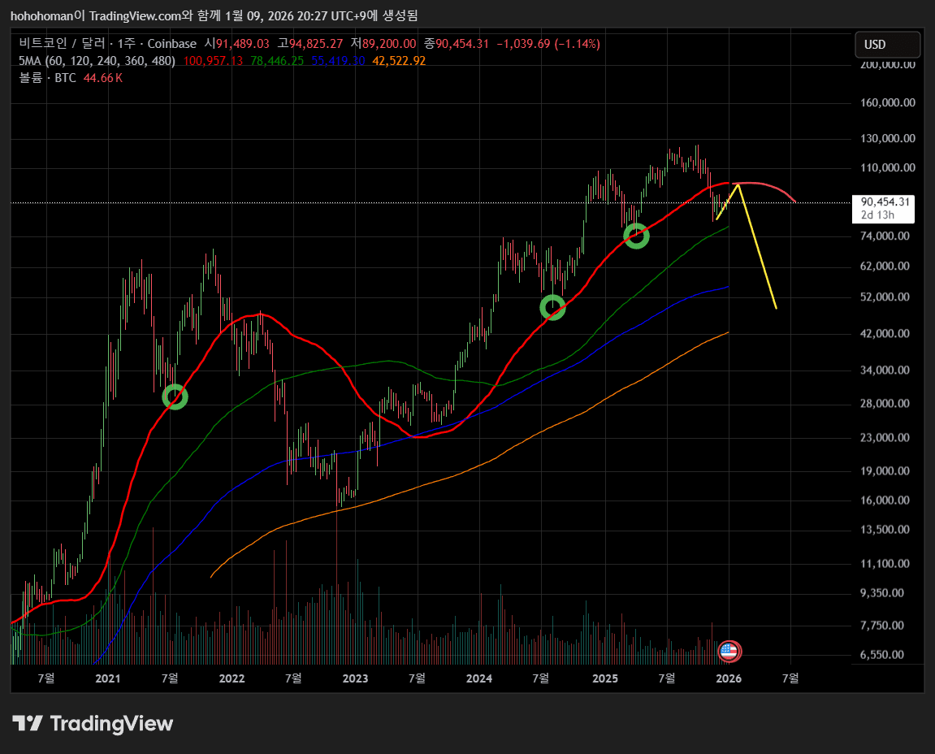Click the green circle marker in early 2025
Viewport: 935px width, 754px height.
tap(636, 236)
